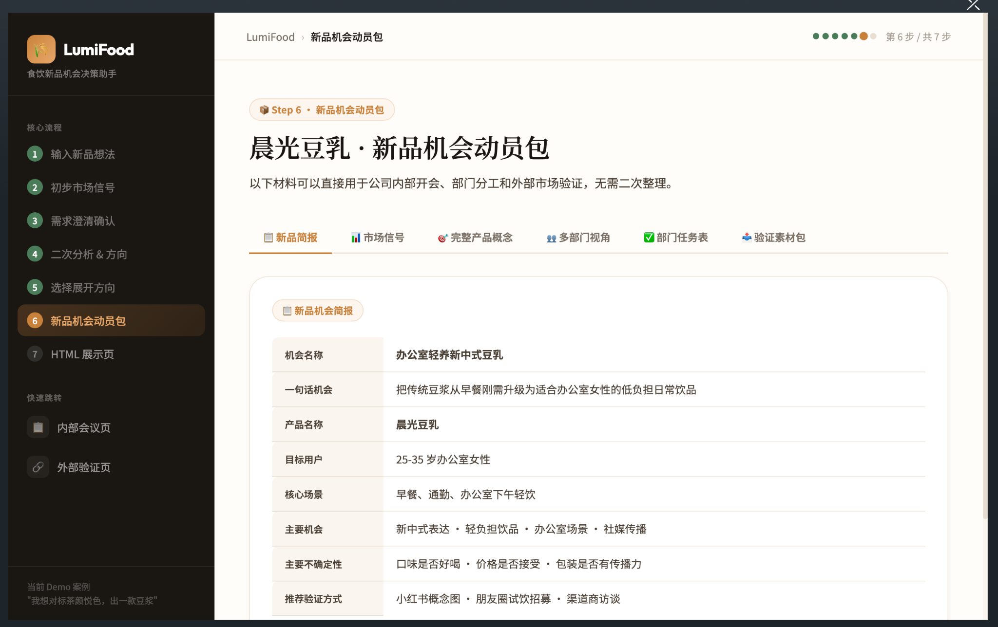The height and width of the screenshot is (627, 998).
Task: Click the last pale progress dot
Action: tap(873, 36)
